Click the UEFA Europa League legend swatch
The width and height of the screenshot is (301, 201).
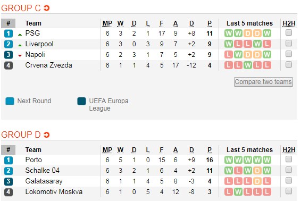(81, 101)
